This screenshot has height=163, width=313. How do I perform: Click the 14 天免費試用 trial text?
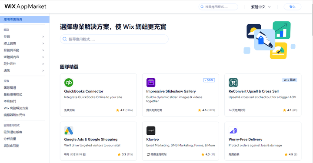(x=237, y=110)
